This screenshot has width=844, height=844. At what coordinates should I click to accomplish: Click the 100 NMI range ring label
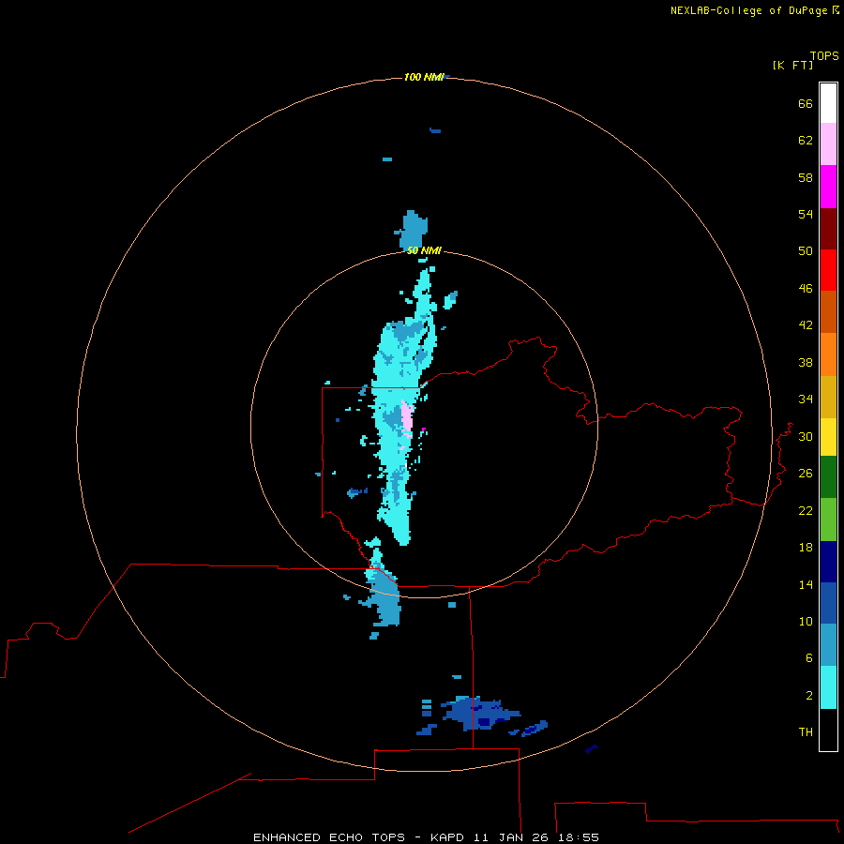tap(424, 77)
